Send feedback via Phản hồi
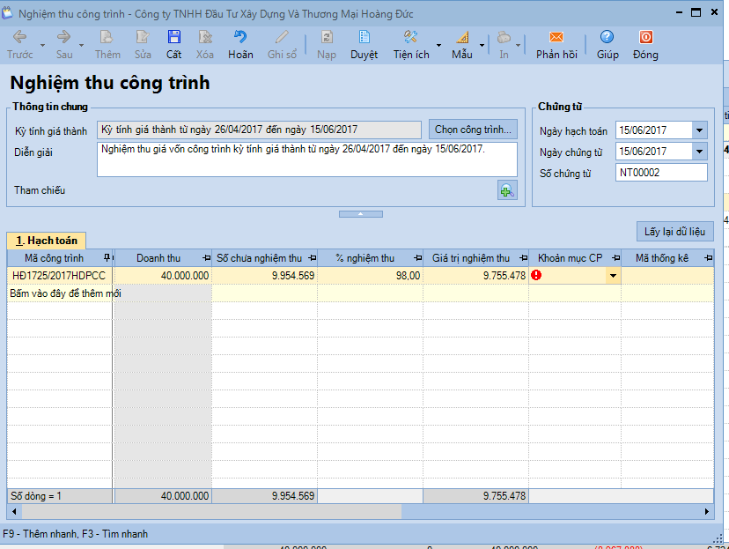729x549 pixels. (x=556, y=45)
